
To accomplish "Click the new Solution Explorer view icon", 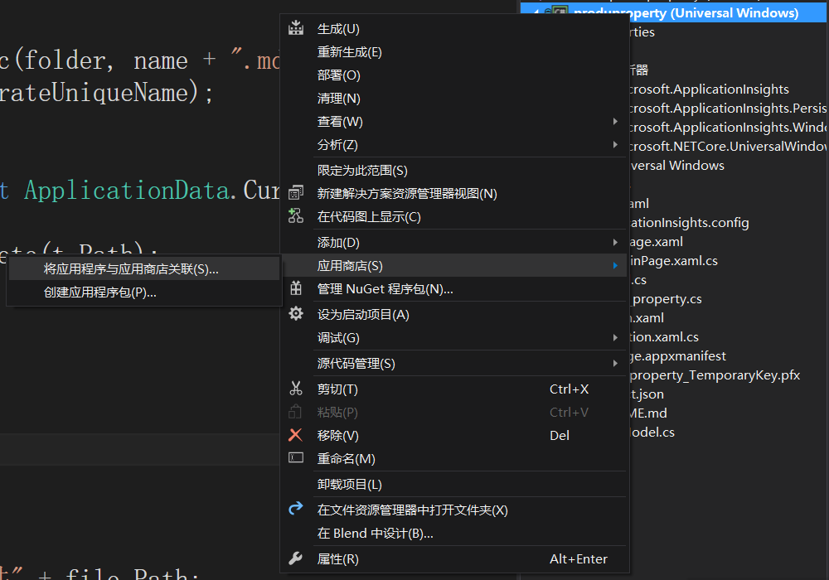I will point(296,193).
